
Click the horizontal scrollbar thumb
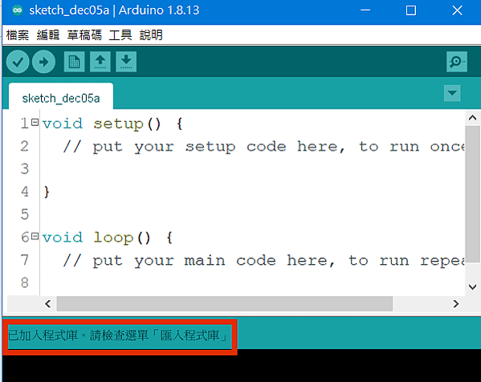(225, 304)
